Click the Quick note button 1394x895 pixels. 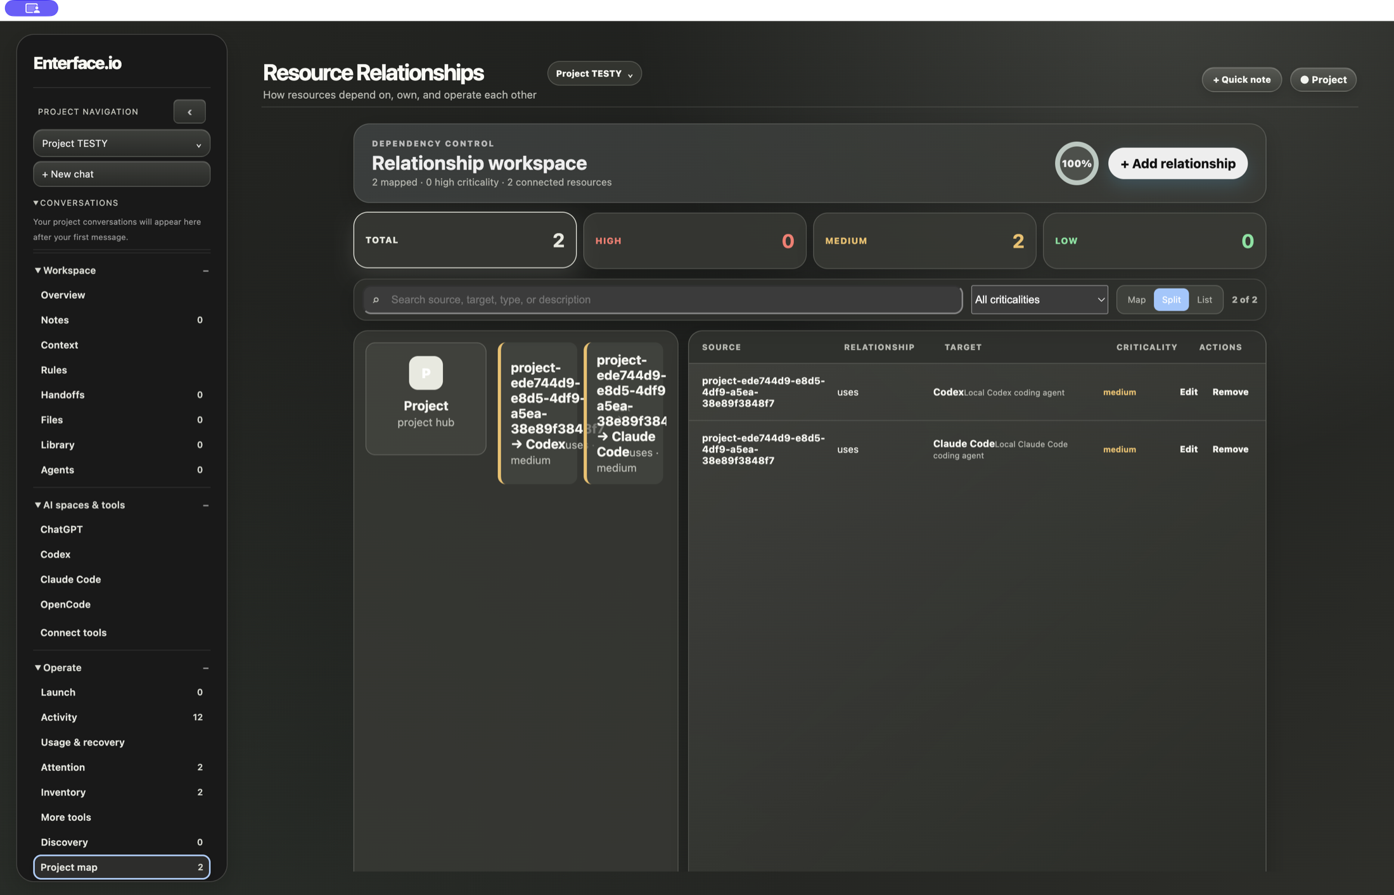tap(1242, 80)
